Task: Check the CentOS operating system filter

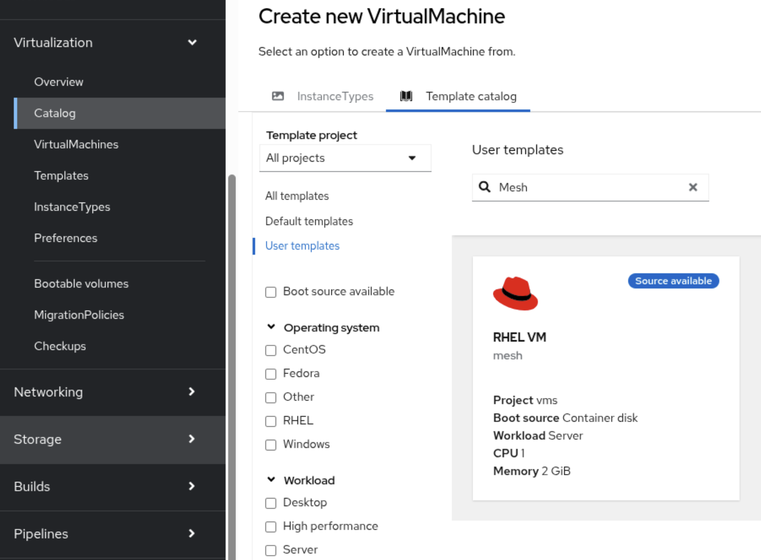Action: 270,350
